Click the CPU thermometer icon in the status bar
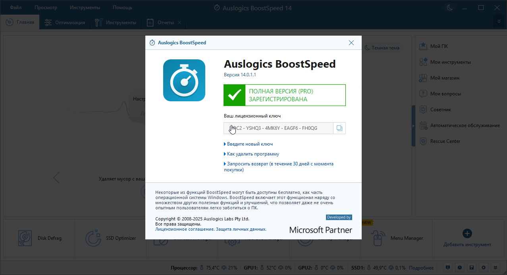Viewport: 507px width, 275px height. point(201,268)
